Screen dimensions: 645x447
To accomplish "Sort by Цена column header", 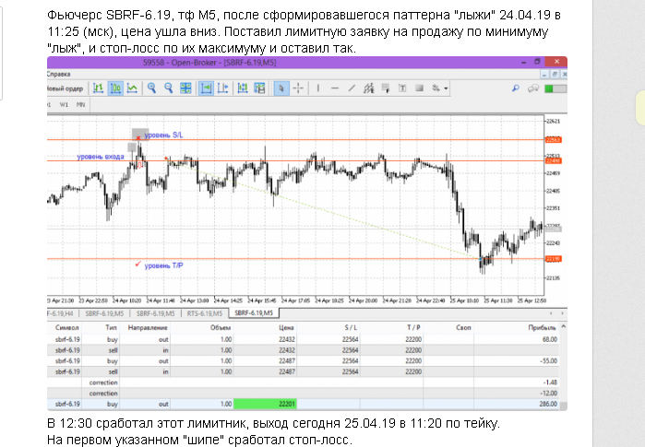I will pyautogui.click(x=286, y=327).
